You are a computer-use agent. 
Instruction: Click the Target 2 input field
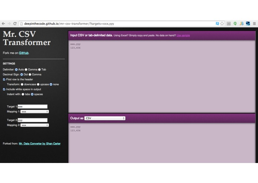click(x=33, y=120)
